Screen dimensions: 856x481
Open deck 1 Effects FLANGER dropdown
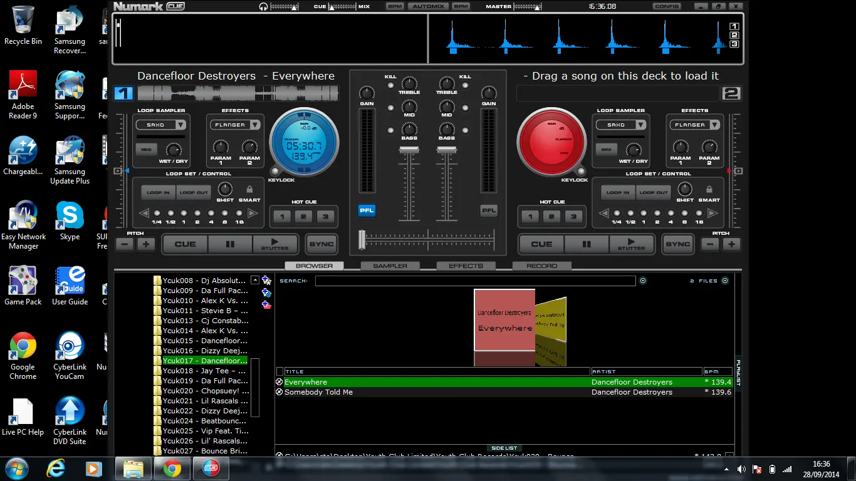(235, 125)
